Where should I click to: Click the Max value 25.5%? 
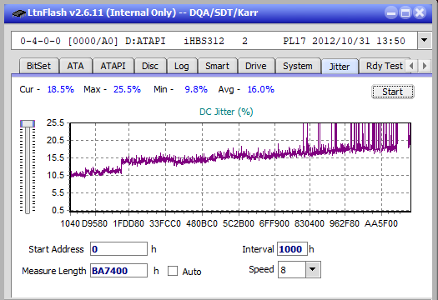click(x=127, y=89)
